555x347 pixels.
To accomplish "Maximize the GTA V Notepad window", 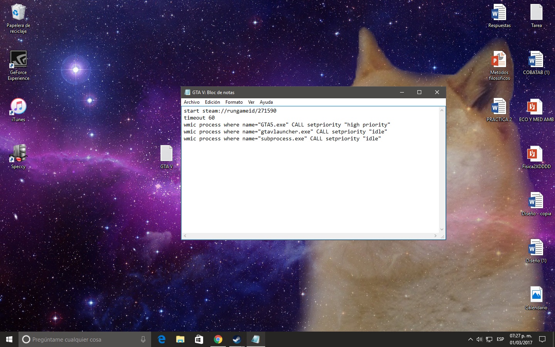I will (419, 92).
